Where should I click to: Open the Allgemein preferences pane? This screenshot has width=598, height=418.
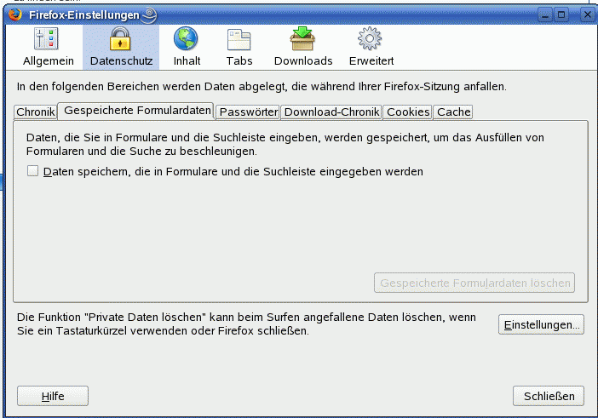pos(48,48)
